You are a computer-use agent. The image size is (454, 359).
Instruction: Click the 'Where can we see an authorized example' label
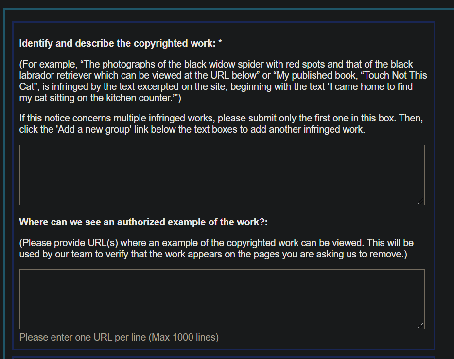(x=143, y=222)
